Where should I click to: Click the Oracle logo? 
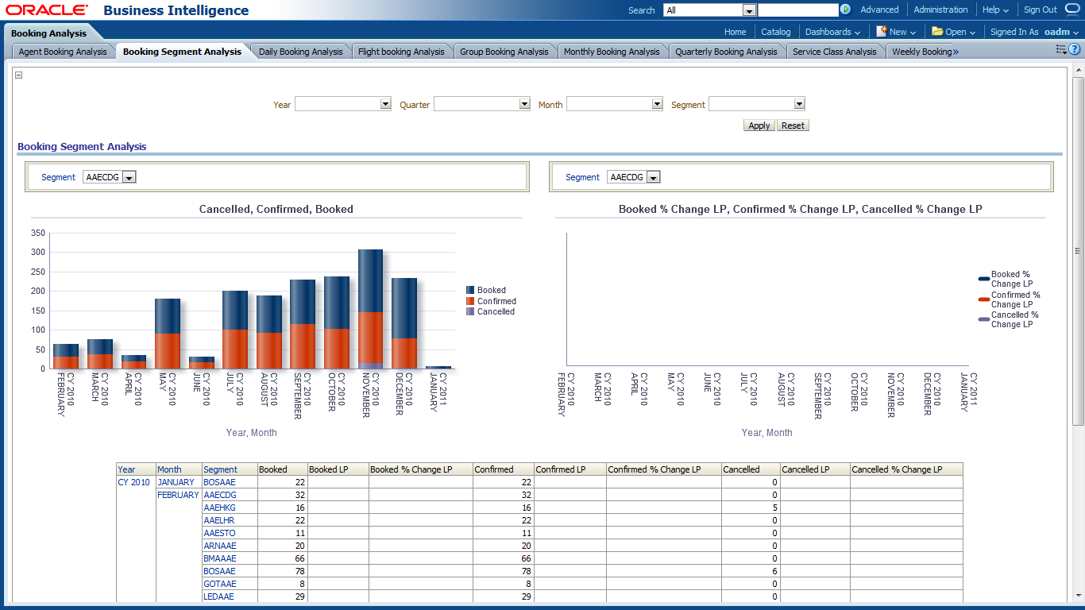point(46,10)
